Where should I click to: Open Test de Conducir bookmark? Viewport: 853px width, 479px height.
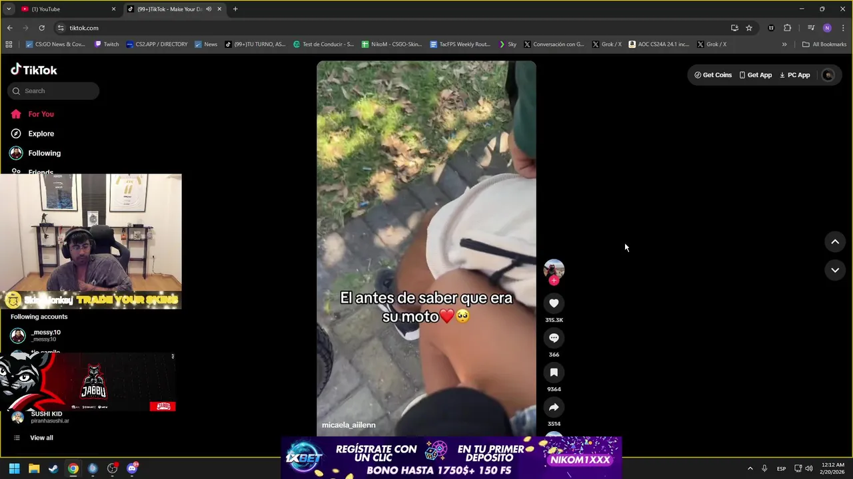pyautogui.click(x=323, y=45)
